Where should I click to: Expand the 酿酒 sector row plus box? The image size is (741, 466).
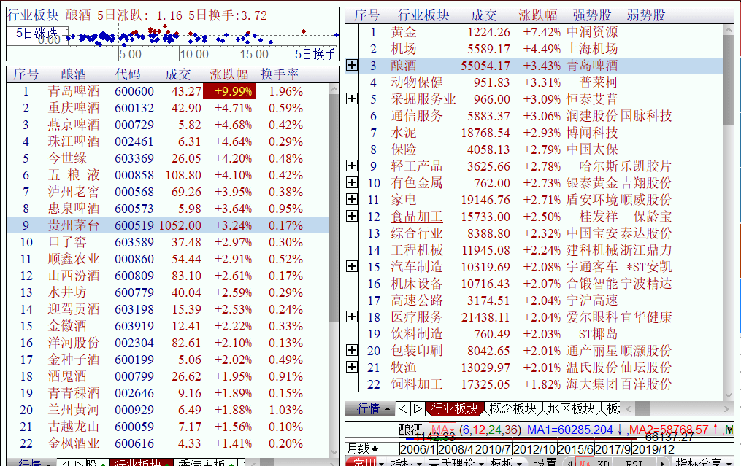pyautogui.click(x=352, y=65)
